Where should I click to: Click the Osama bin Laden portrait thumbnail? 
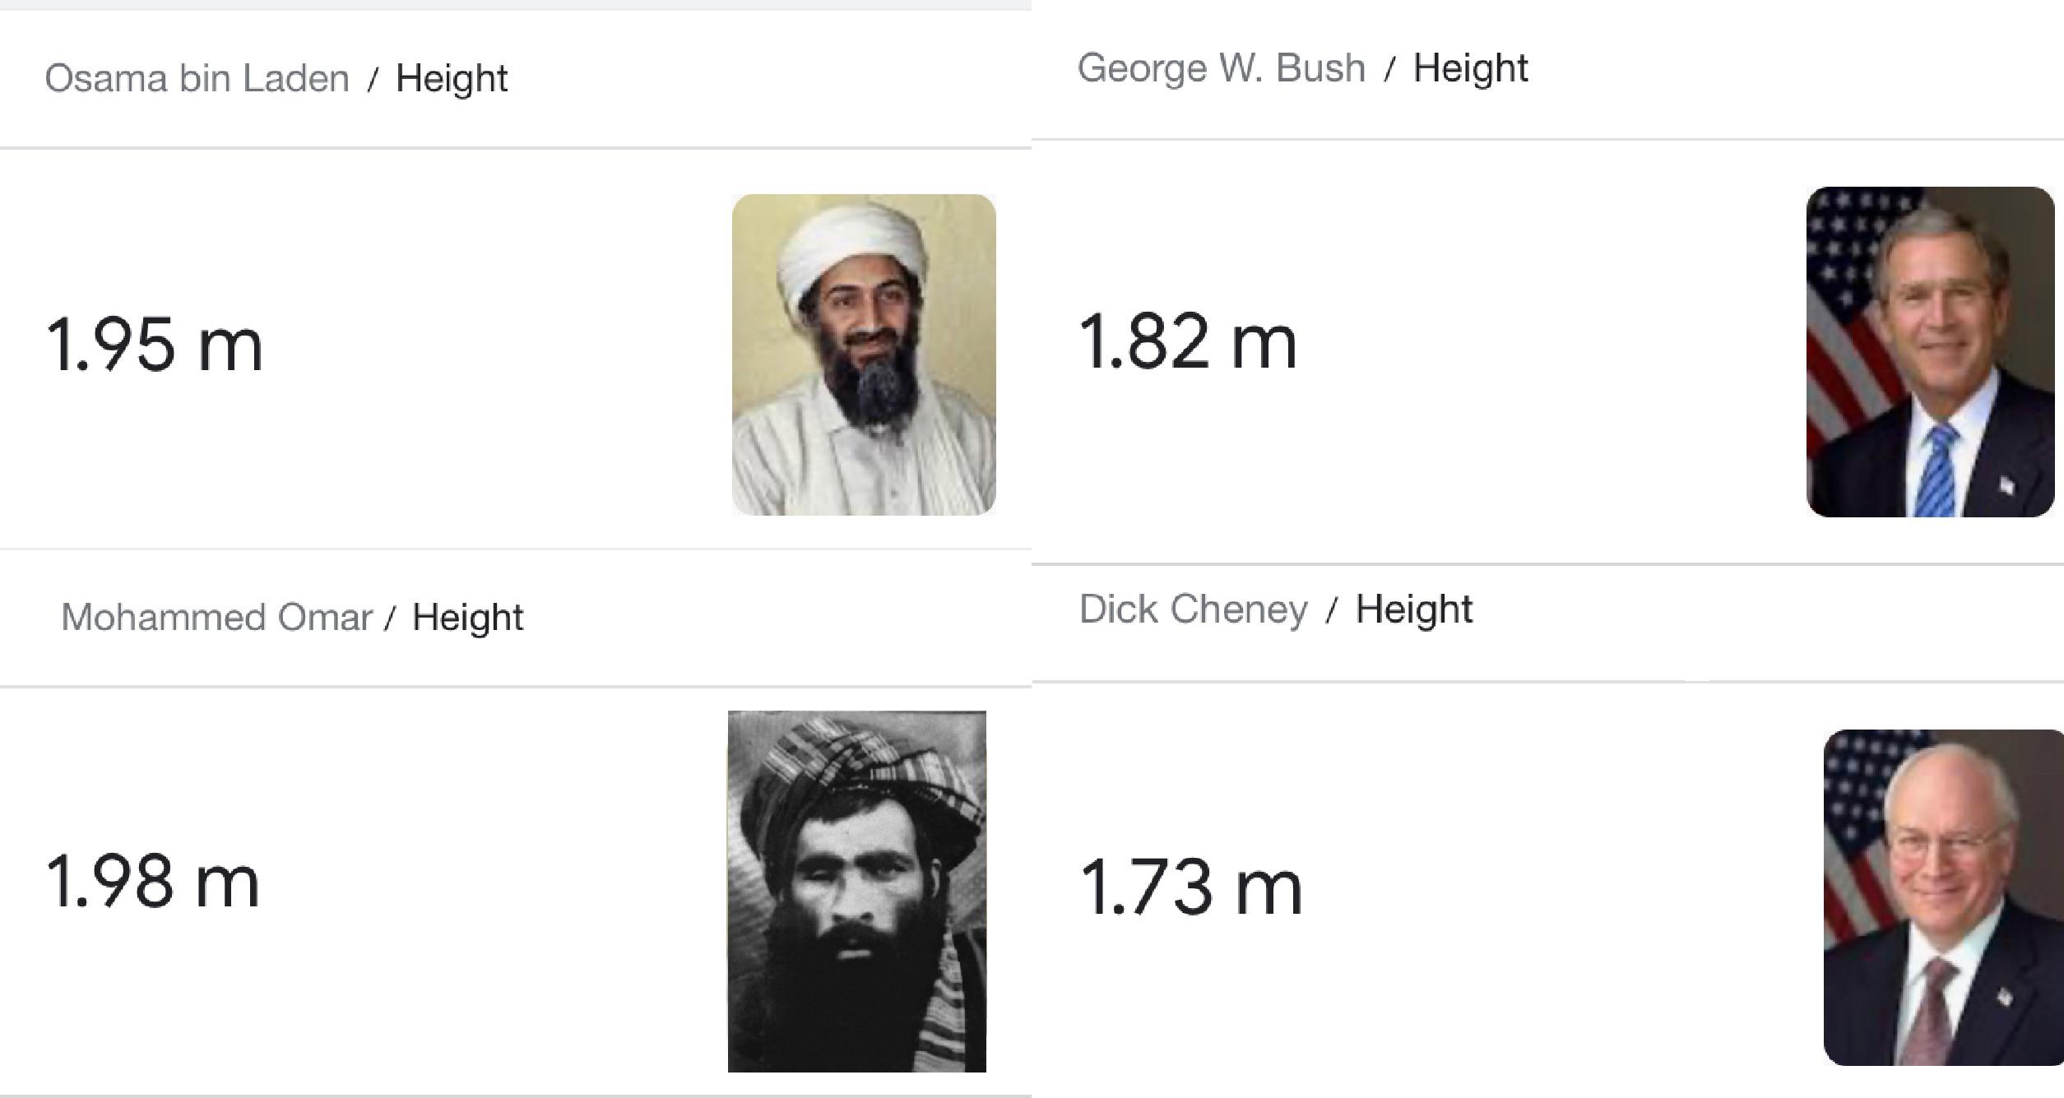(864, 354)
